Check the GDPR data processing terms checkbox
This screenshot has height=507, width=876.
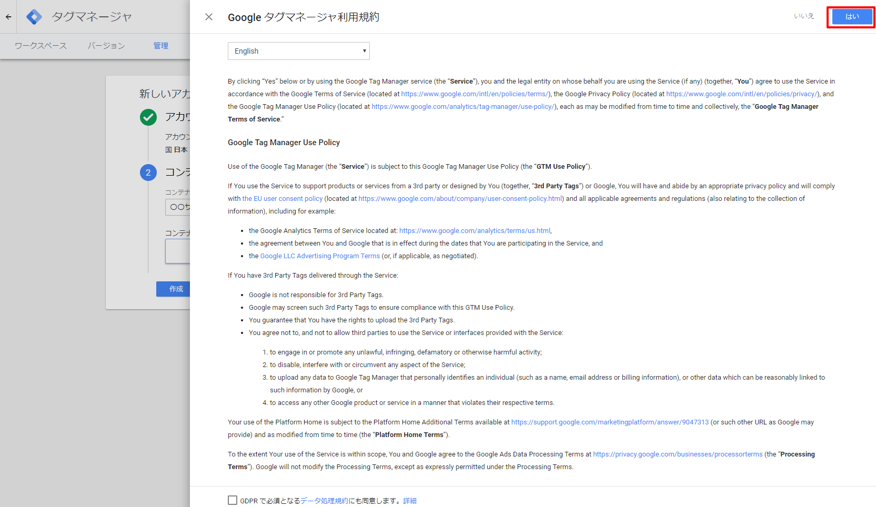[233, 500]
